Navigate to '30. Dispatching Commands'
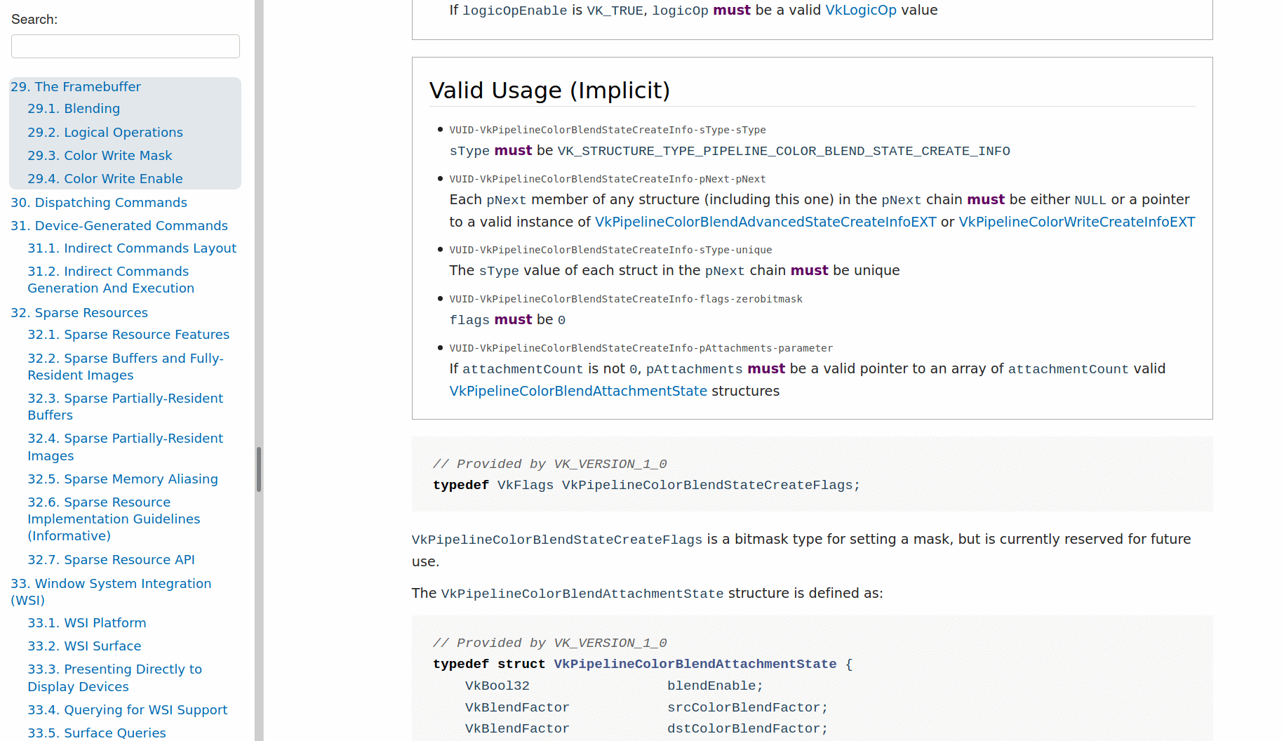The image size is (1284, 741). (x=99, y=202)
